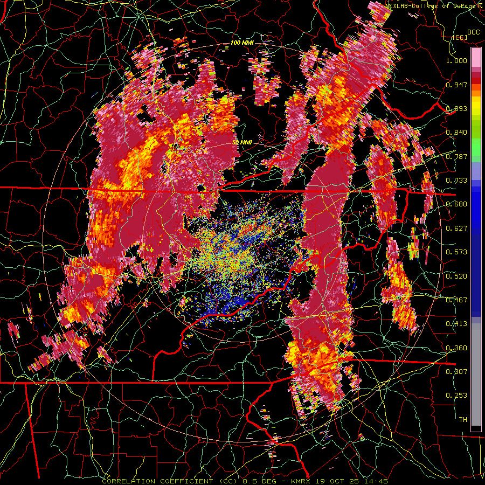Click the 0.733 color scale value
Viewport: 485px width, 485px height.
(456, 181)
